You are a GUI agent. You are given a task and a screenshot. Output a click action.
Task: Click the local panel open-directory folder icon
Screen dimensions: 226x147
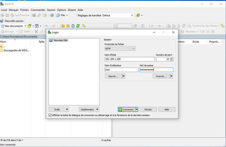[29, 26]
